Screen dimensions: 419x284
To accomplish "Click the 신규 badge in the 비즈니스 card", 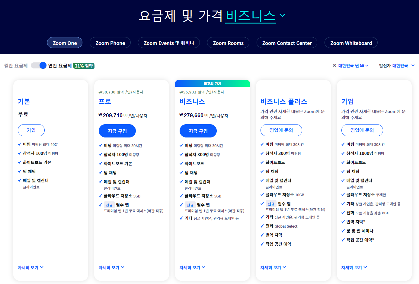I will [x=190, y=205].
